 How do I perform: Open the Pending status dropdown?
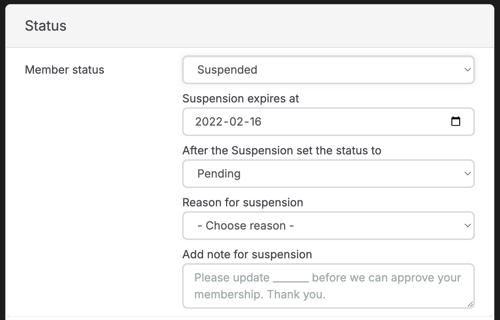click(x=328, y=174)
